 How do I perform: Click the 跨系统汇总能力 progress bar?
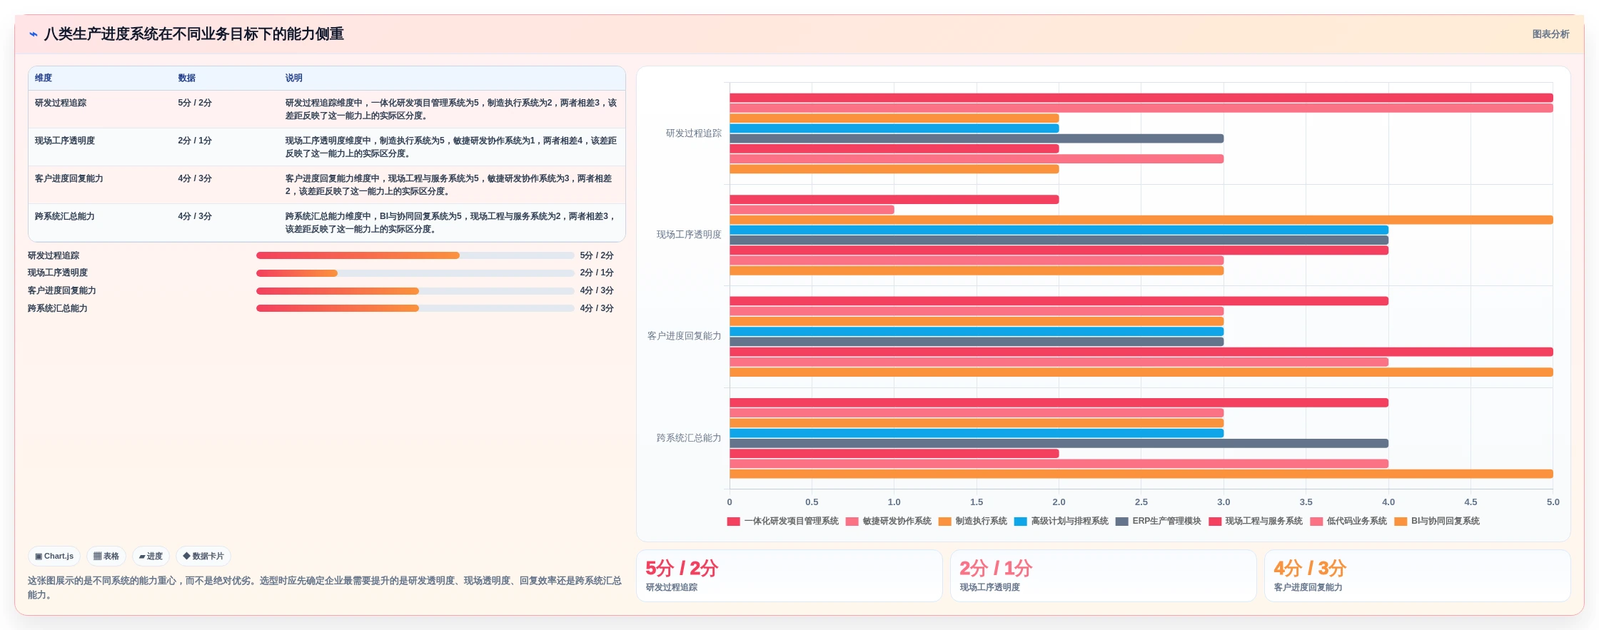pyautogui.click(x=415, y=308)
